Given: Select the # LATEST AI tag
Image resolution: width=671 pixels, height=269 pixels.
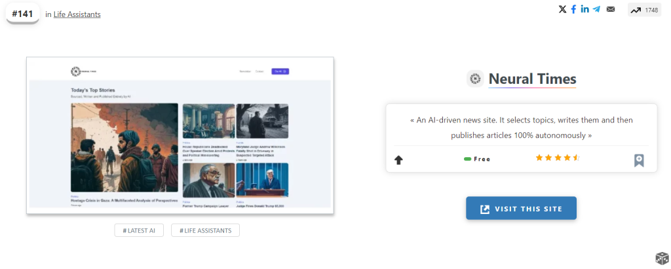Looking at the screenshot, I should [139, 230].
